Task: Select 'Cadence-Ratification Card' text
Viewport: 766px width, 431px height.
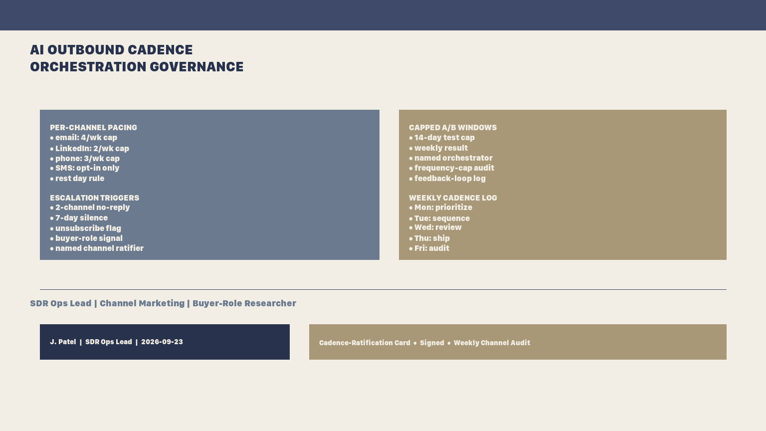Action: point(365,343)
